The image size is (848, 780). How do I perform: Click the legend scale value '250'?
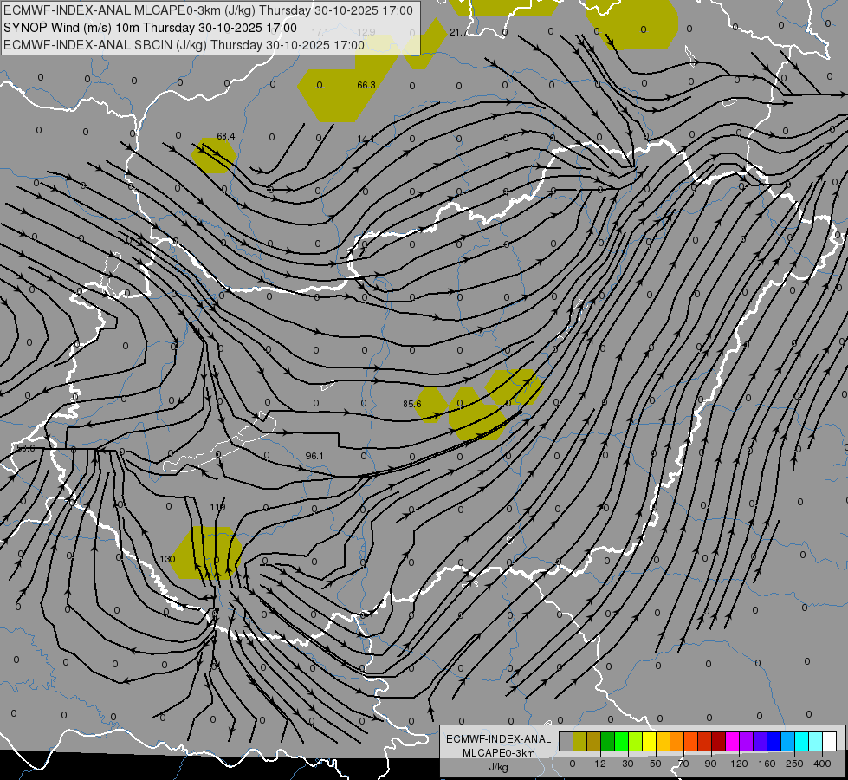pyautogui.click(x=794, y=764)
